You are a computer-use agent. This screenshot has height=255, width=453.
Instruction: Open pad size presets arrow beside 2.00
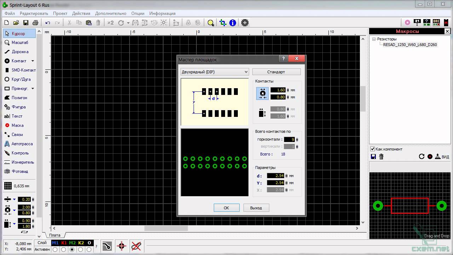coord(15,210)
